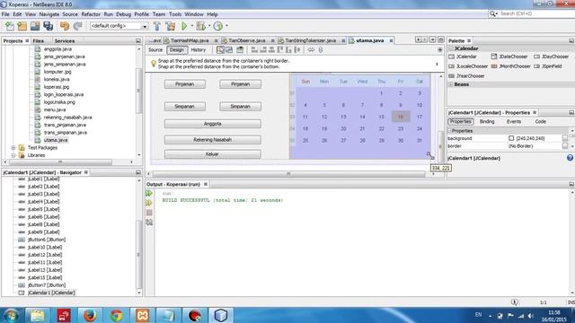Screen dimensions: 575x323
Task: Open the Search field options dropdown
Action: pyautogui.click(x=493, y=13)
